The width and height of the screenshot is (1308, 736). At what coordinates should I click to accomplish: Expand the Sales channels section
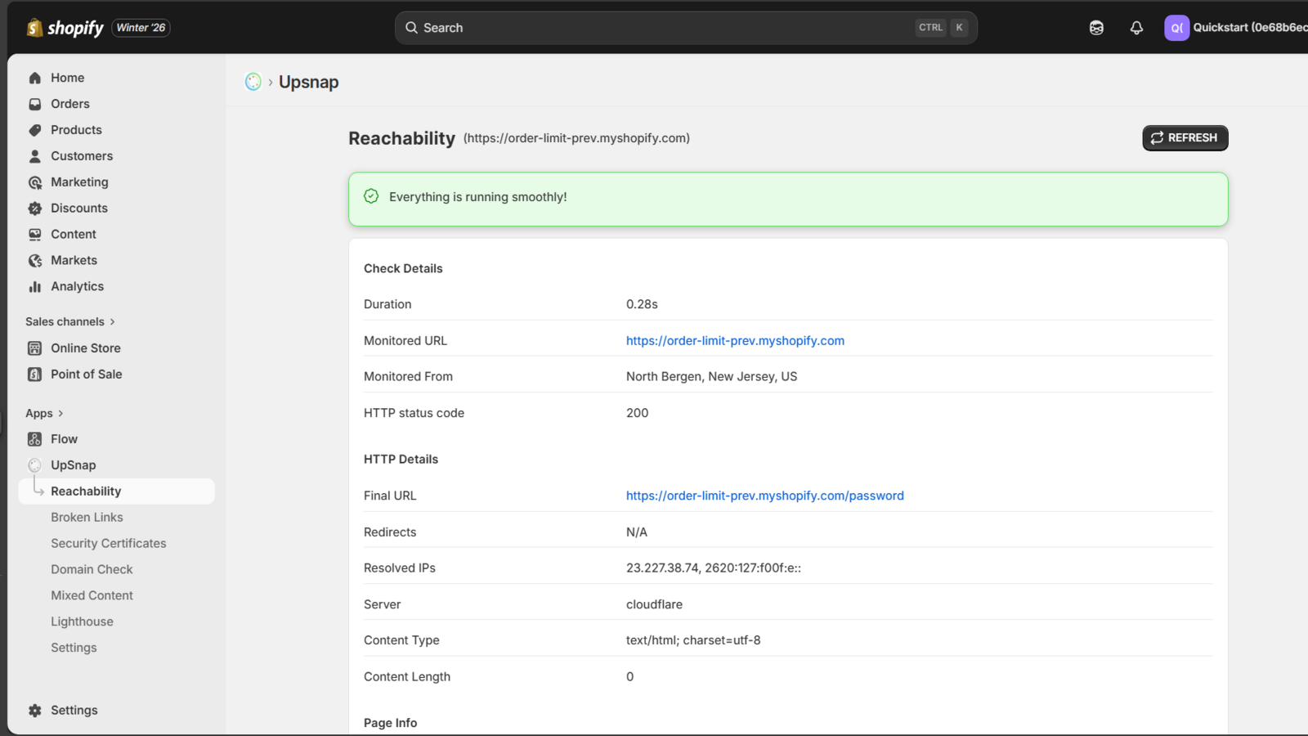(x=69, y=321)
